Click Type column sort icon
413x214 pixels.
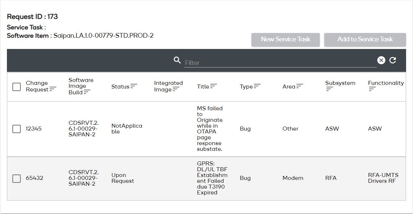[257, 86]
